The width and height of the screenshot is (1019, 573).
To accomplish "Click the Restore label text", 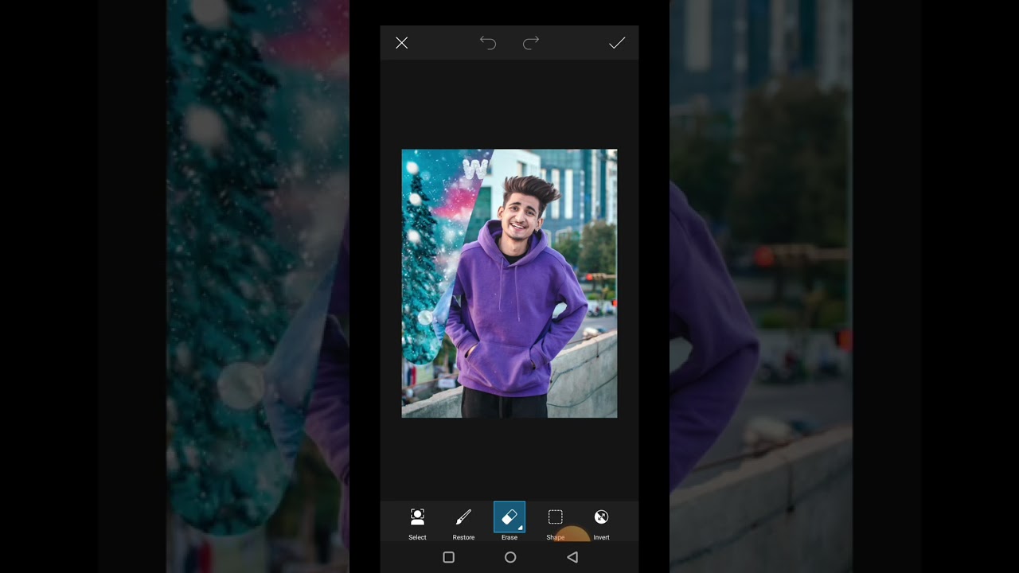I will click(x=463, y=538).
